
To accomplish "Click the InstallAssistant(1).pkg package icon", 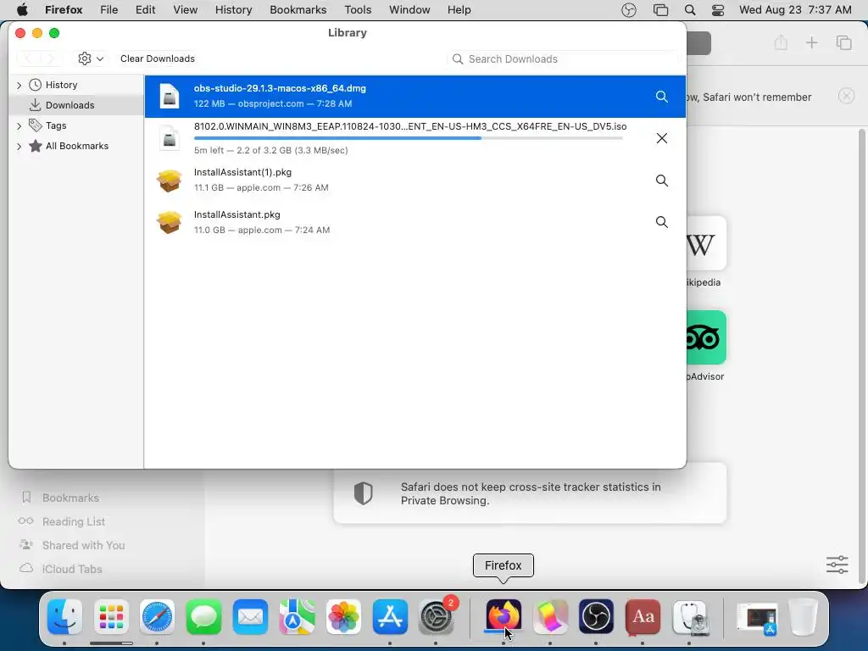I will pos(170,181).
